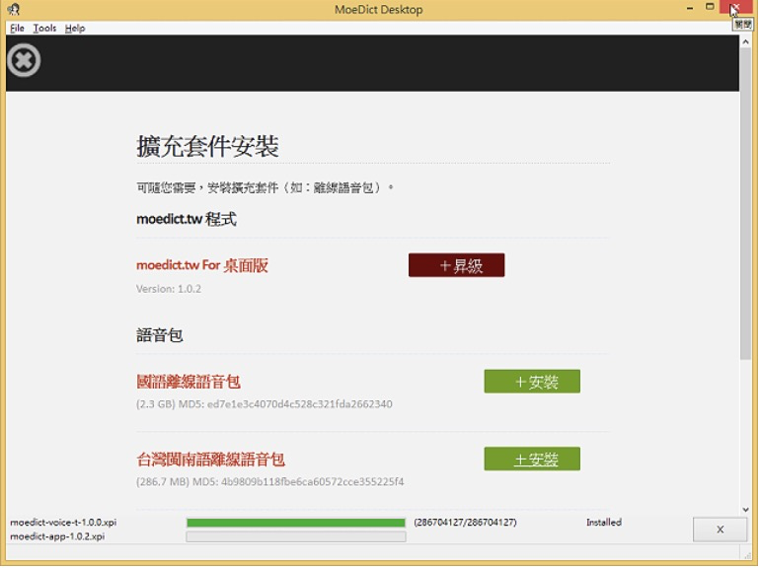The height and width of the screenshot is (568, 760).
Task: Click the dark red ＋昇級 upgrade button
Action: point(457,265)
